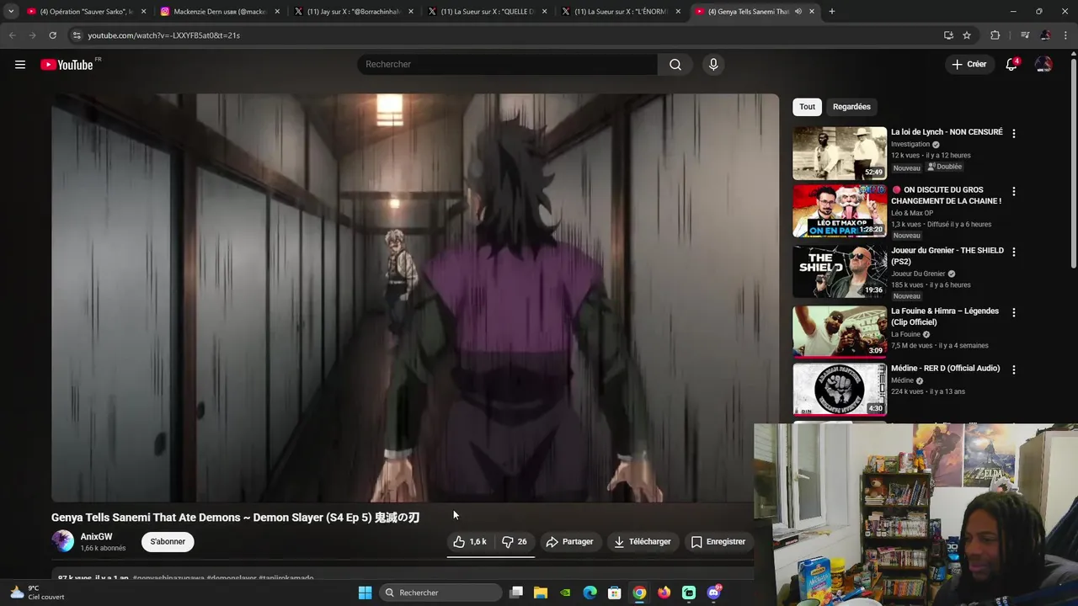Open Microsoft Store from the taskbar

[615, 593]
